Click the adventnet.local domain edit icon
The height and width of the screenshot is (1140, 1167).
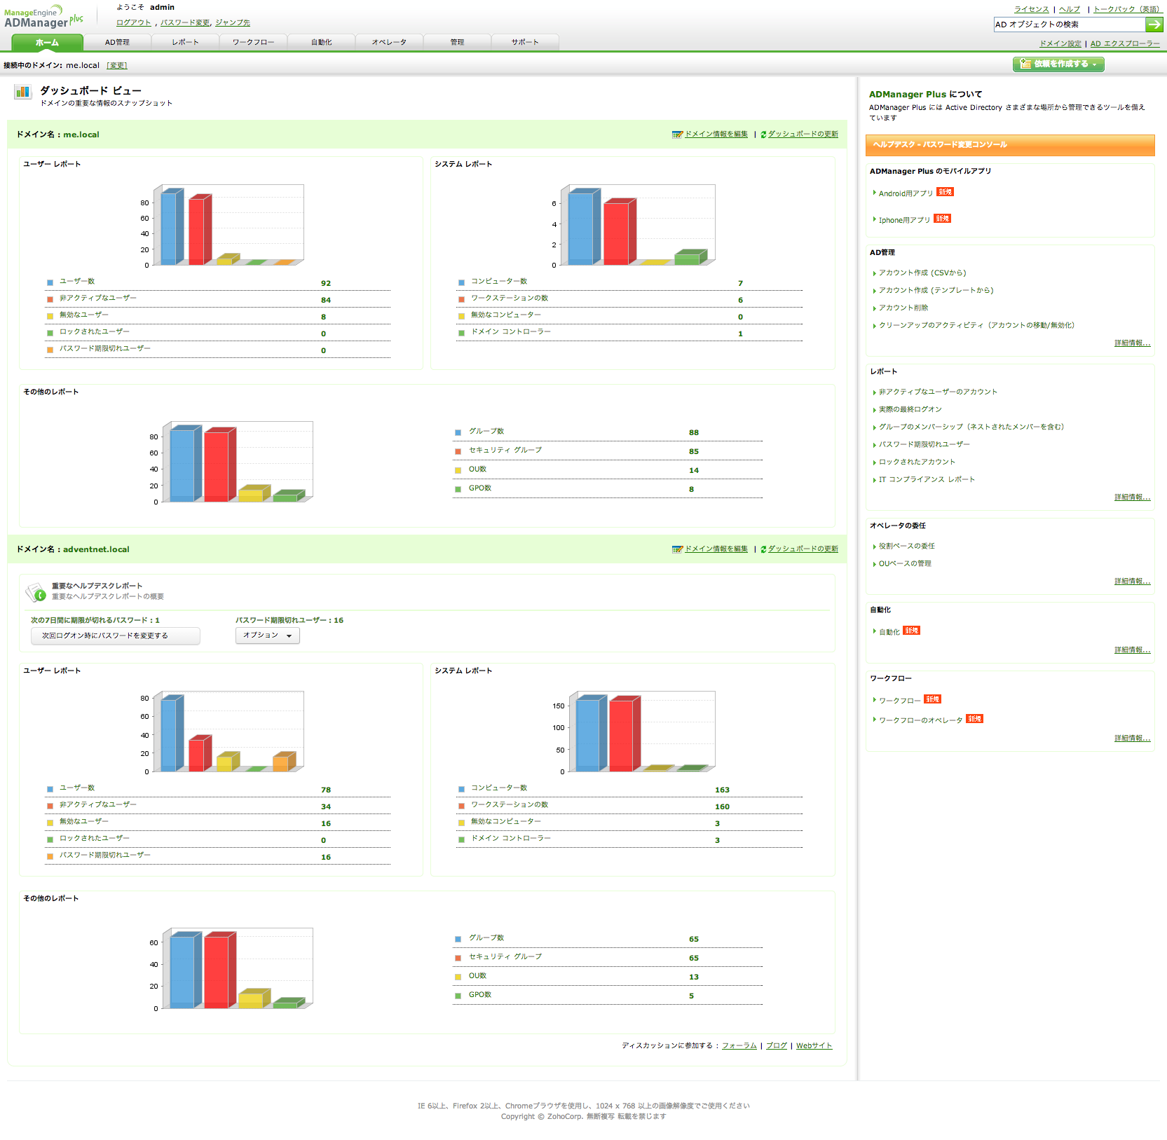tap(677, 549)
